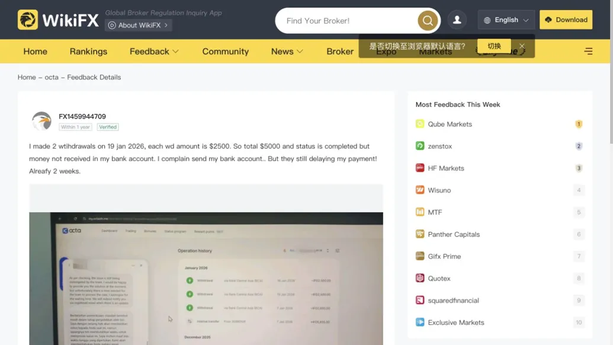Expand the News menu chevron
The image size is (613, 345).
[300, 52]
